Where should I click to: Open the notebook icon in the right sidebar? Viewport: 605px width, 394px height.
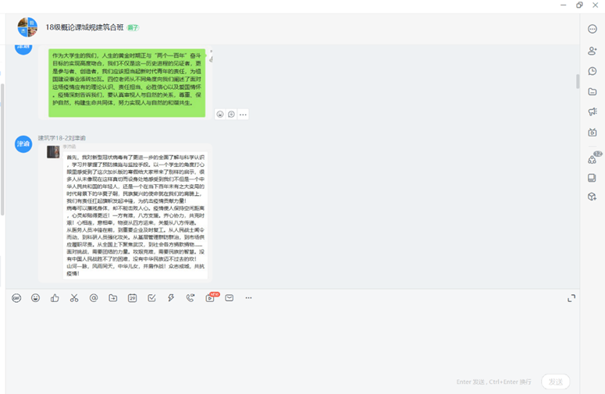[x=592, y=178]
